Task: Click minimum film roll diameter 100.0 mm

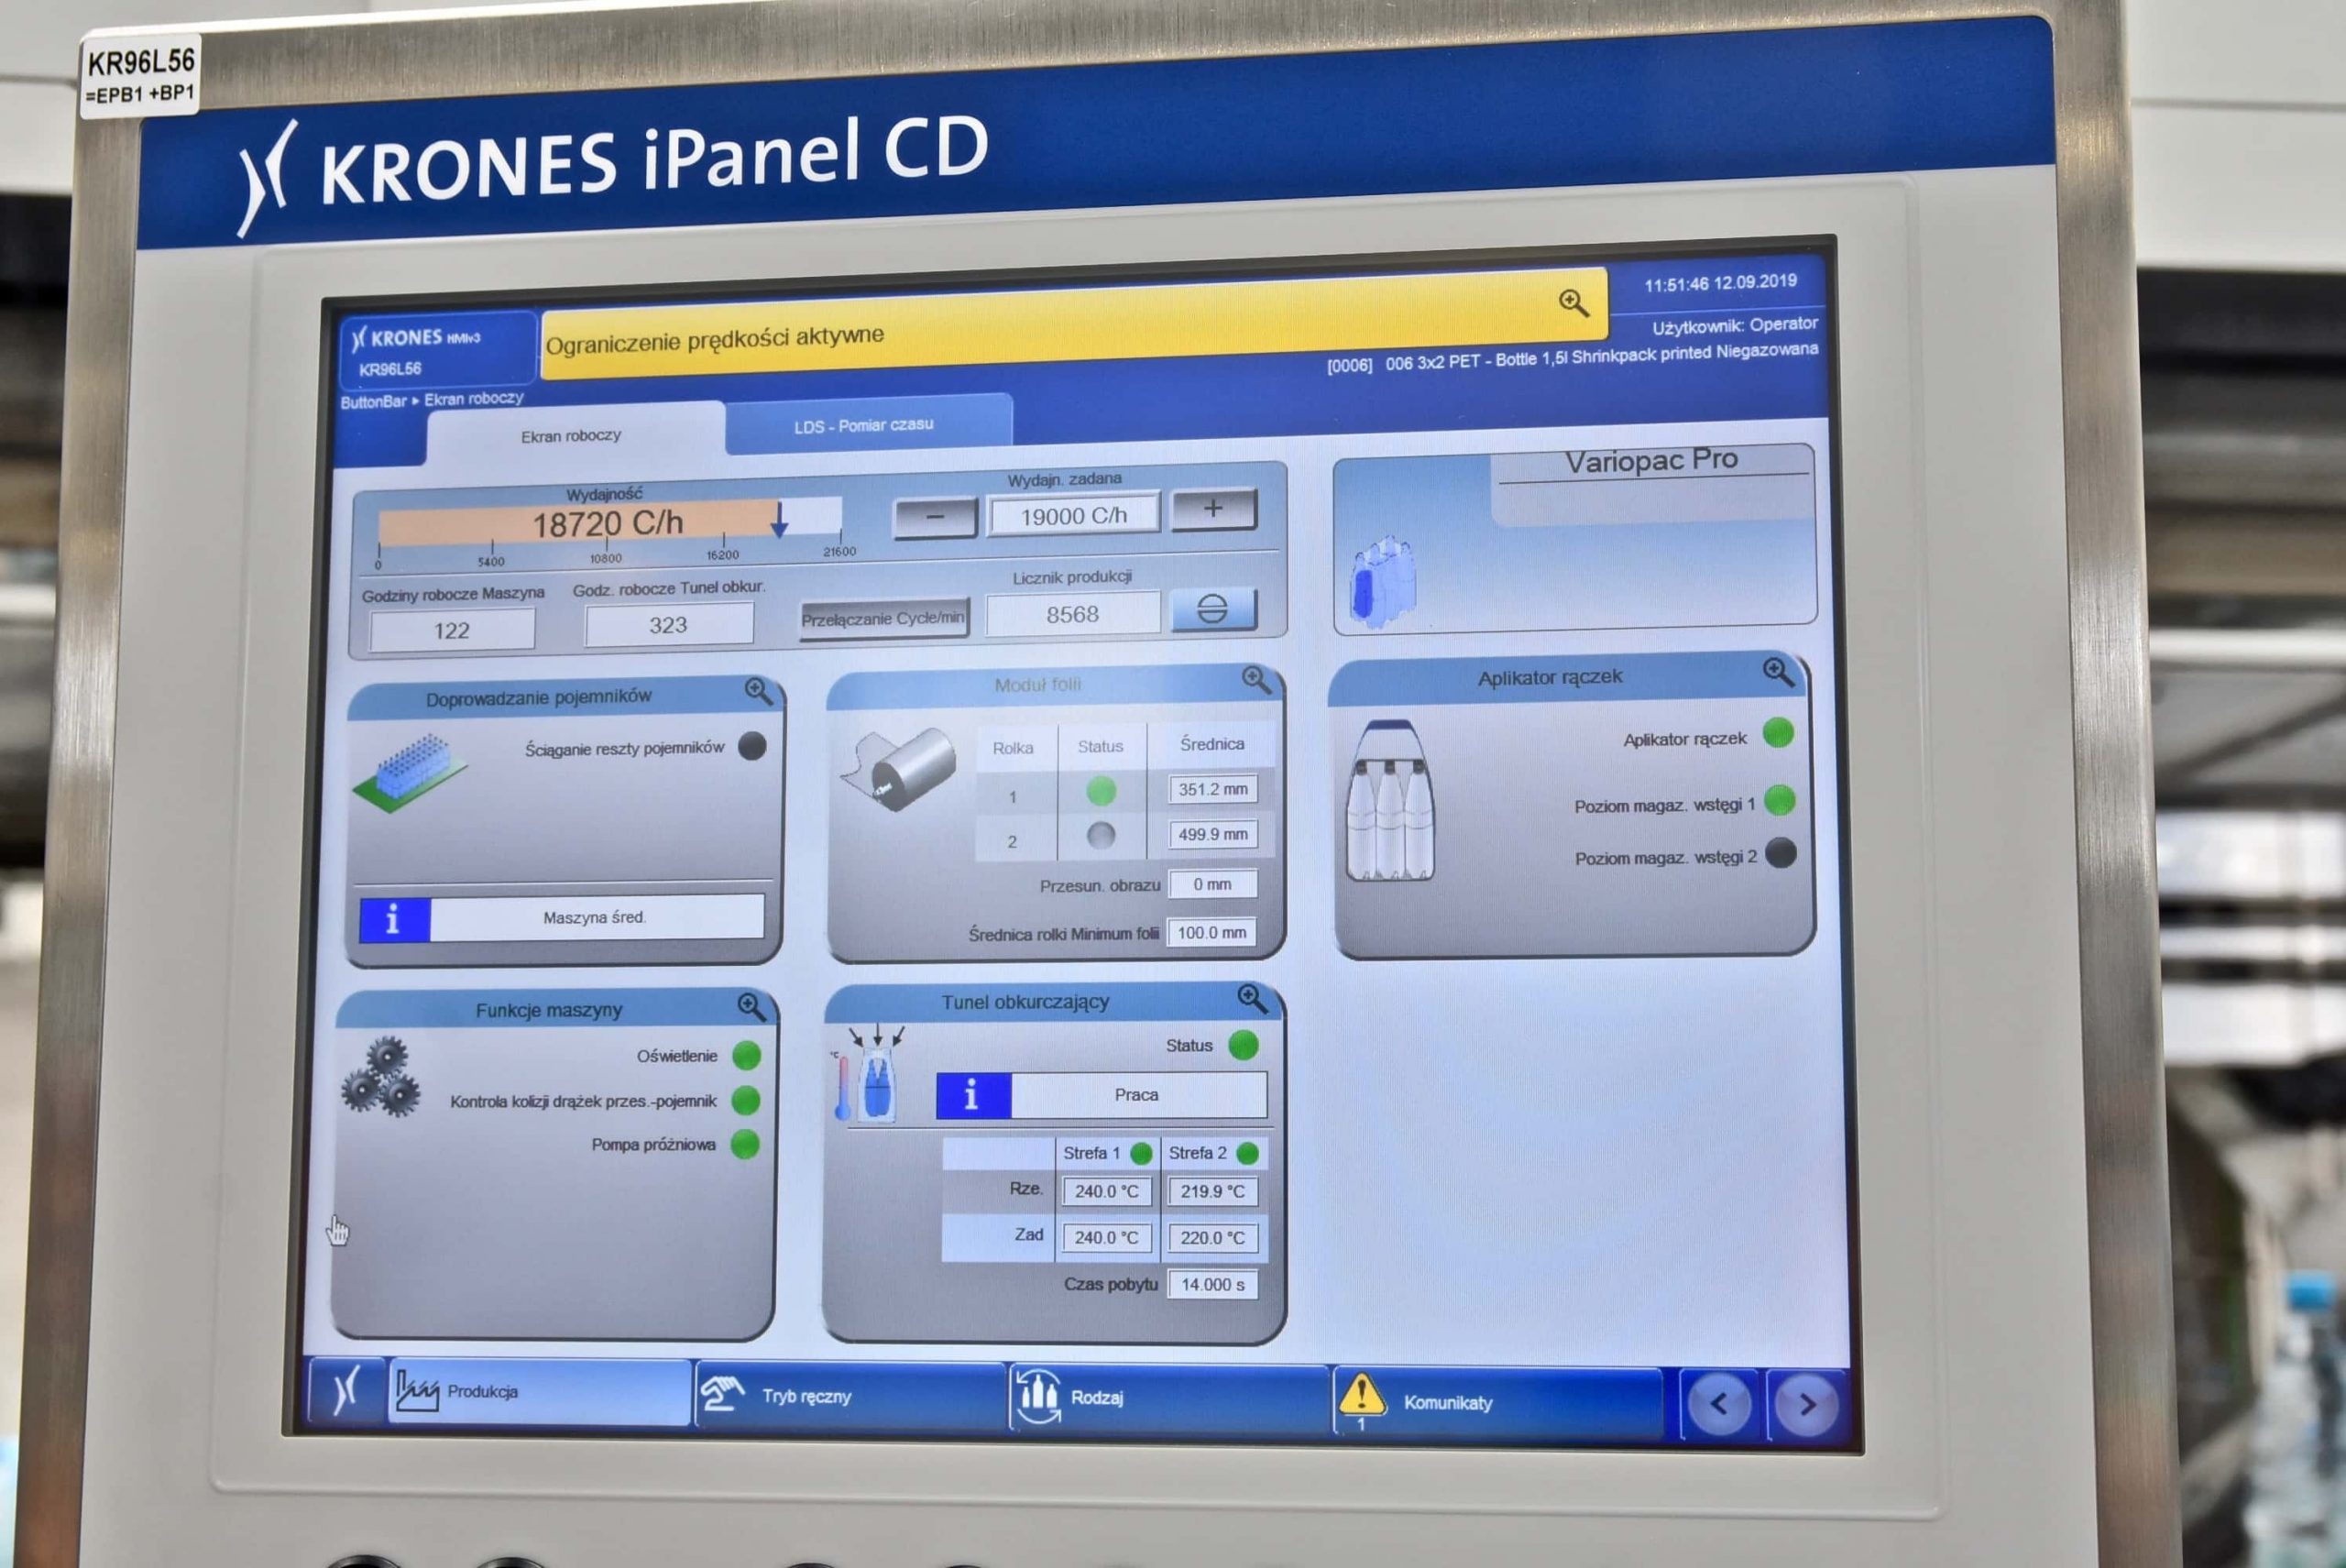Action: (x=1212, y=932)
